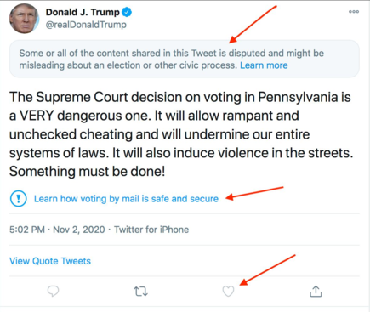370x312 pixels.
Task: Click the tweet text about Pennsylvania decision
Action: coord(181,134)
